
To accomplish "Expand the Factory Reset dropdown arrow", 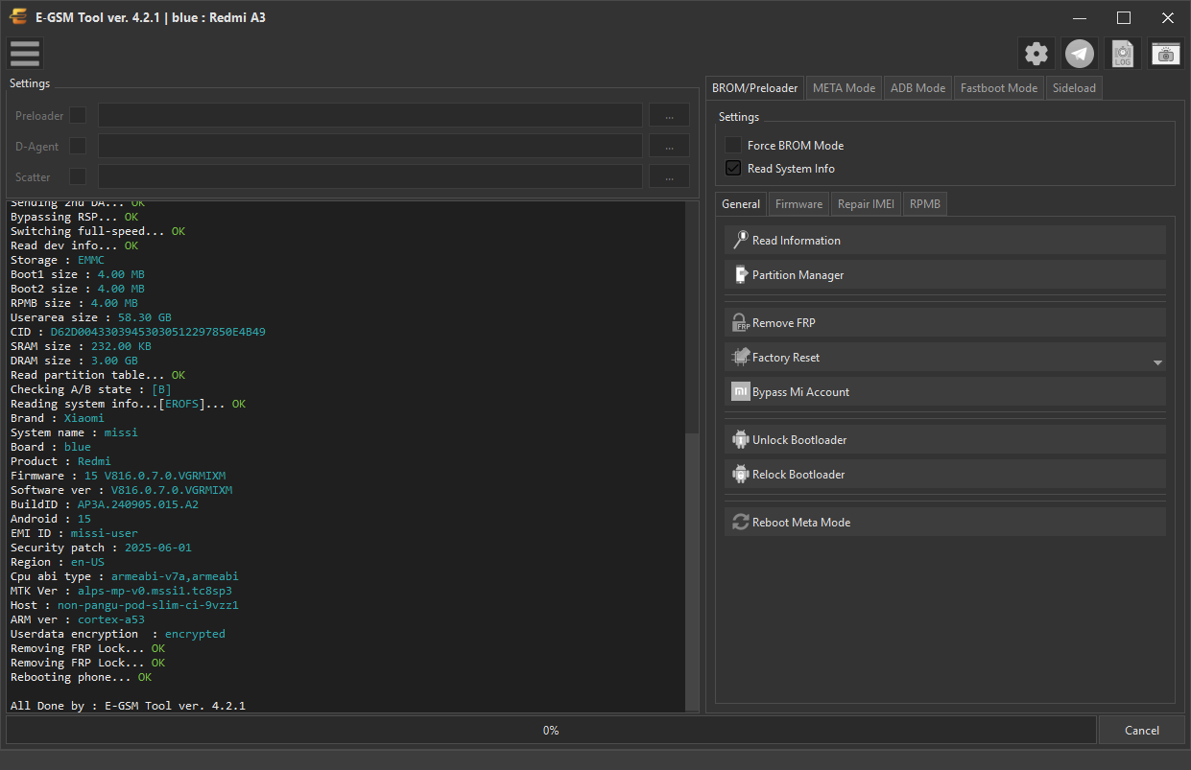I will coord(1157,363).
